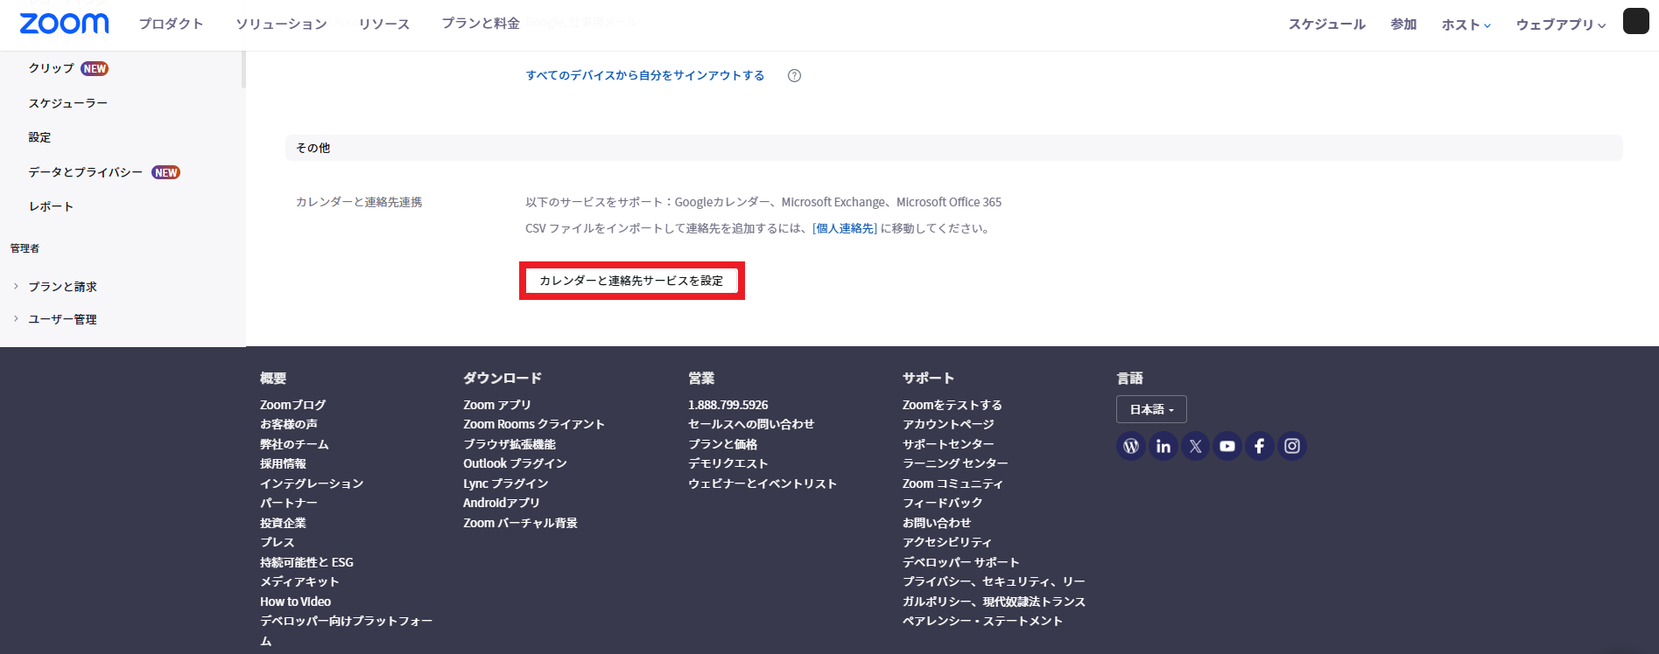
Task: Open the Instagram social icon
Action: 1291,446
